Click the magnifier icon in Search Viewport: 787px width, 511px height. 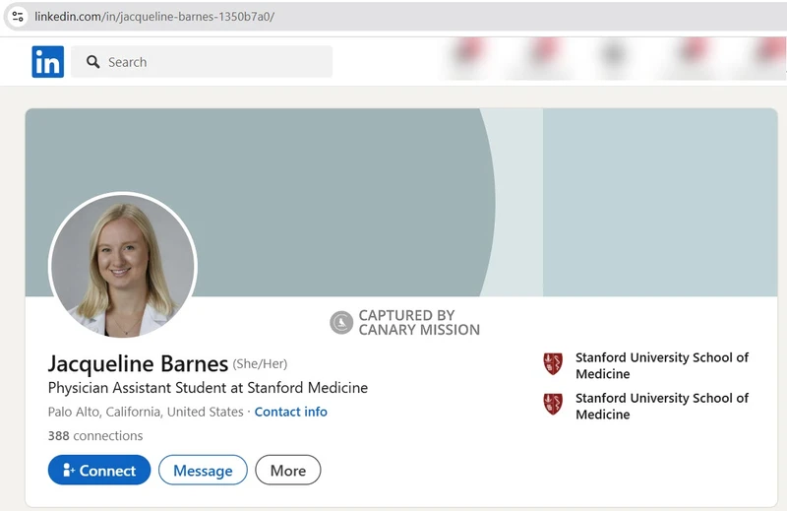92,62
